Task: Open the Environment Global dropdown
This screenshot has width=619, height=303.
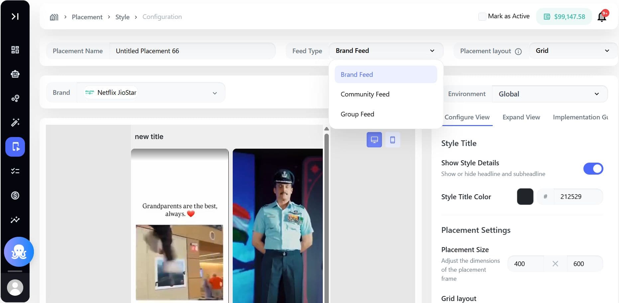Action: [550, 94]
